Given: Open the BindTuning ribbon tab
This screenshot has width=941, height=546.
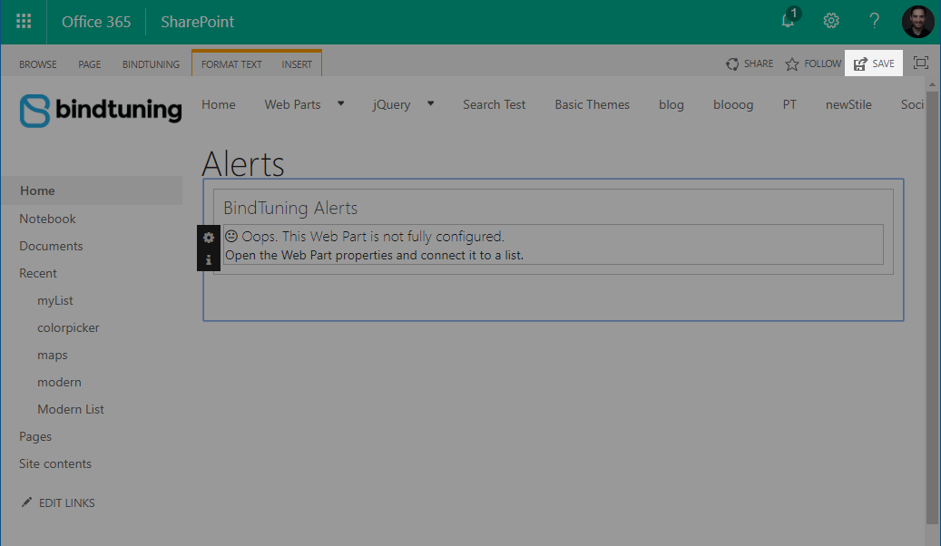Looking at the screenshot, I should coord(151,64).
